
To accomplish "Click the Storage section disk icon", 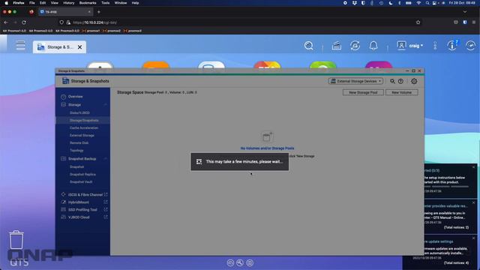I will (63, 105).
